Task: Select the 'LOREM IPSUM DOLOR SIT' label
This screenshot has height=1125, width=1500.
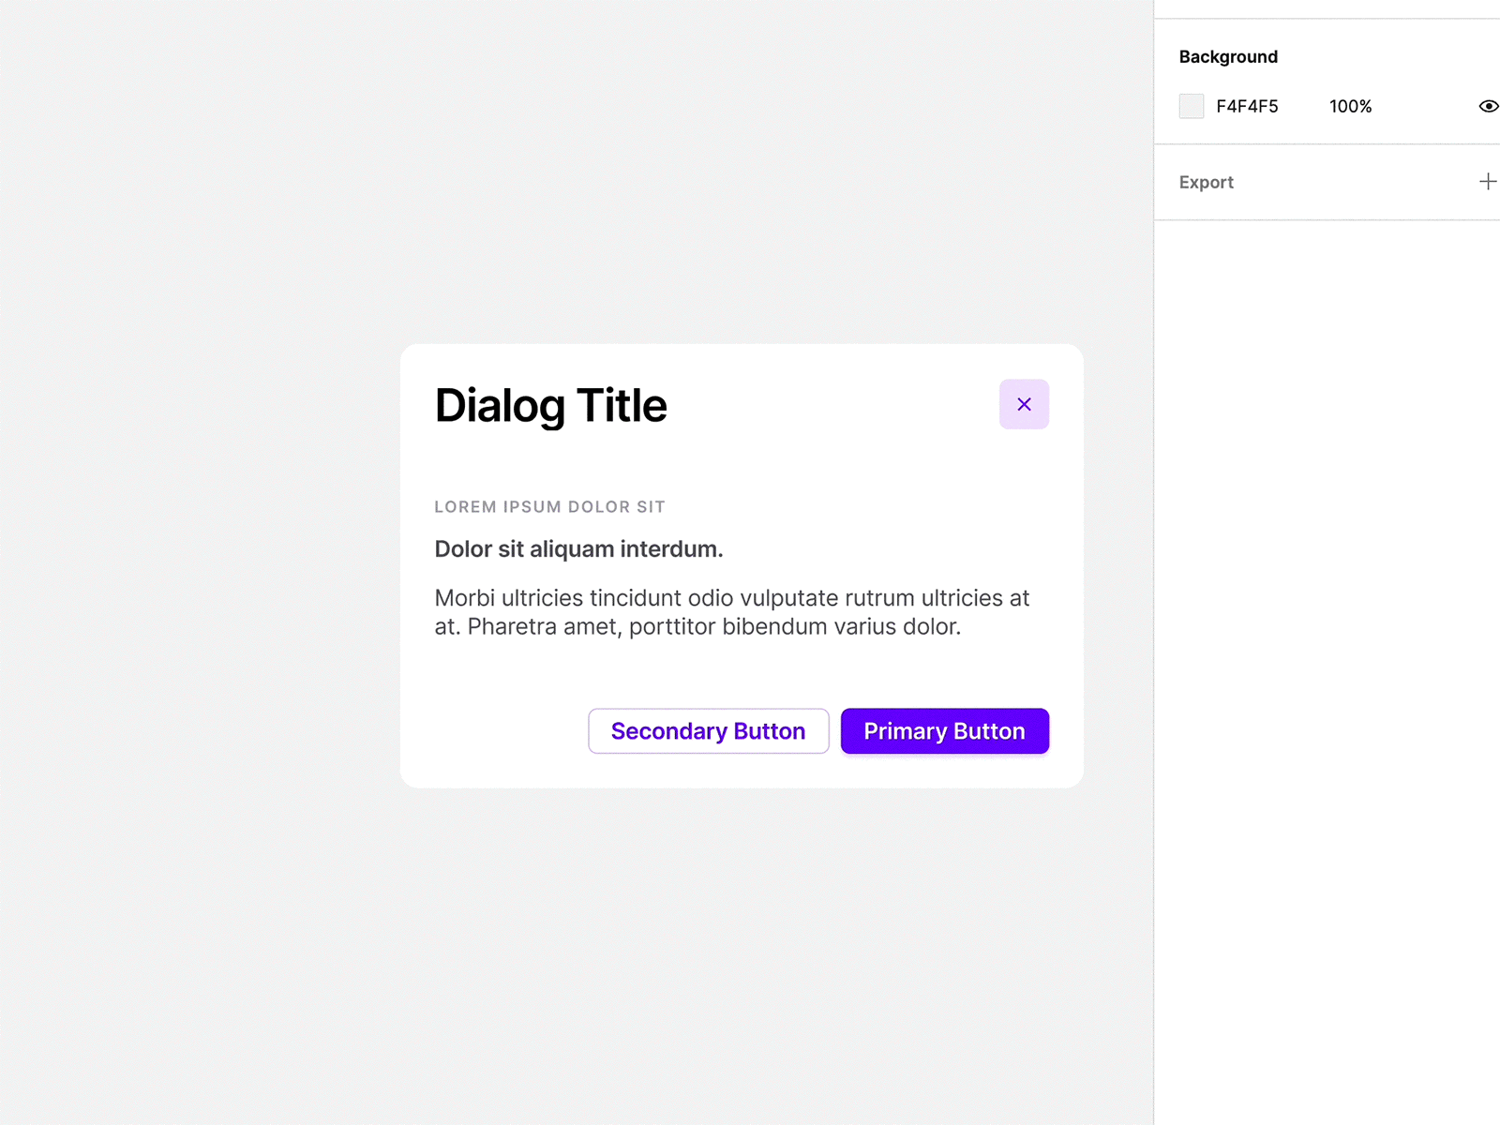Action: tap(549, 506)
